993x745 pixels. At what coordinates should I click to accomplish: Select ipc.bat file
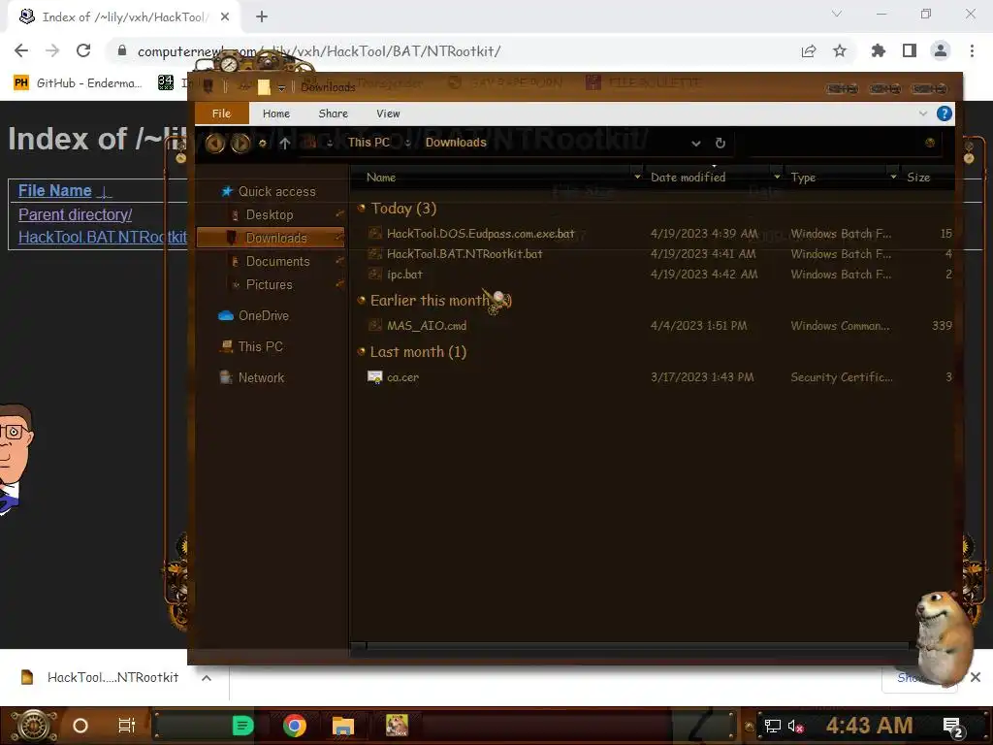coord(404,275)
